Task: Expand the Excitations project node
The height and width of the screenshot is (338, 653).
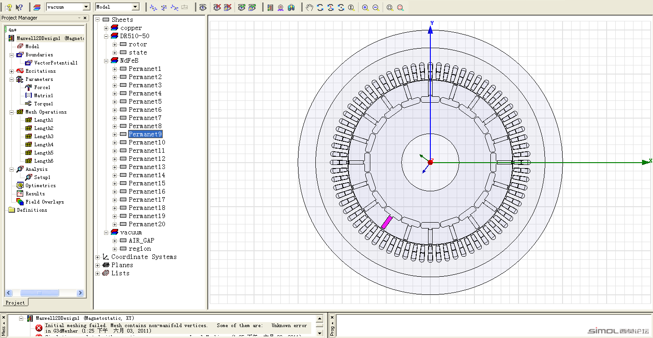Action: [x=11, y=71]
